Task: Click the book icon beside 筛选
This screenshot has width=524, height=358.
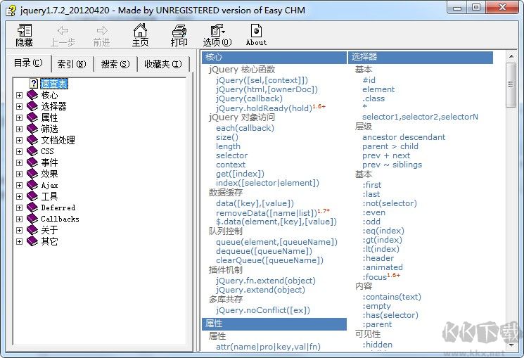Action: tap(32, 129)
